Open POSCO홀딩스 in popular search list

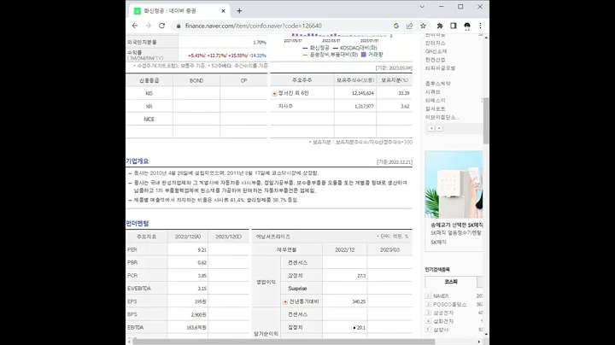click(450, 304)
